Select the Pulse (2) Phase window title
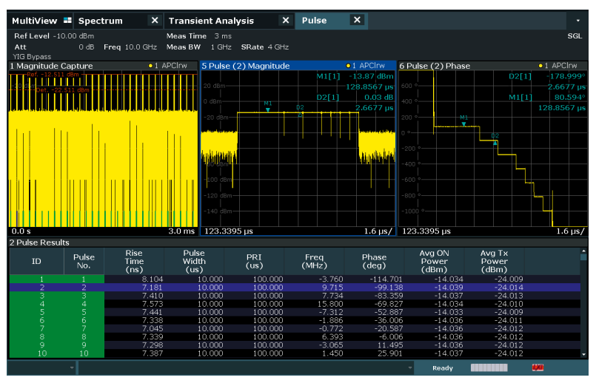This screenshot has width=596, height=383. [435, 66]
